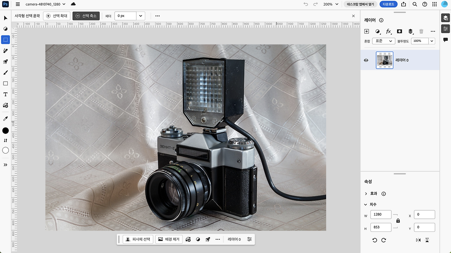Screen dimensions: 451x253
Task: Select the Type text tool
Action: click(x=5, y=94)
